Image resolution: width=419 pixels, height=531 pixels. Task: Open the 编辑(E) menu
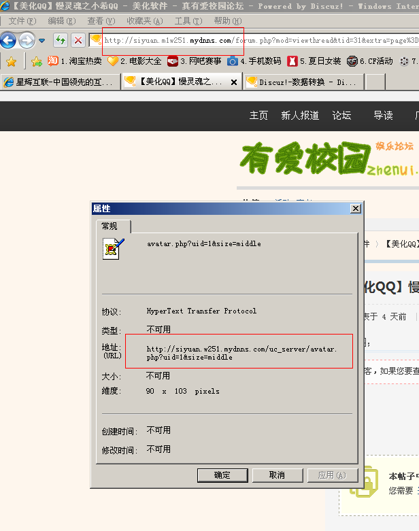pyautogui.click(x=62, y=21)
